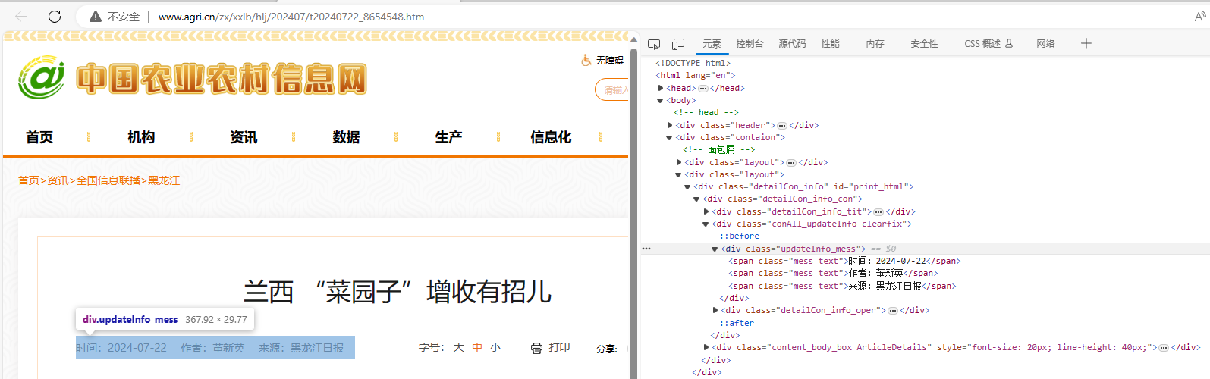Click the ellipsis badge in the first collapsed layout div
The height and width of the screenshot is (379, 1210).
(791, 163)
